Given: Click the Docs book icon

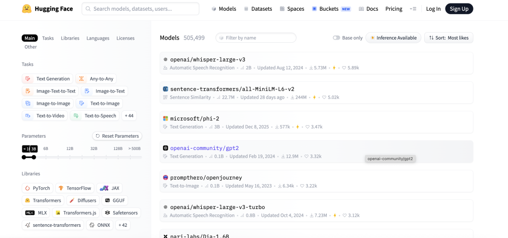Looking at the screenshot, I should [361, 9].
